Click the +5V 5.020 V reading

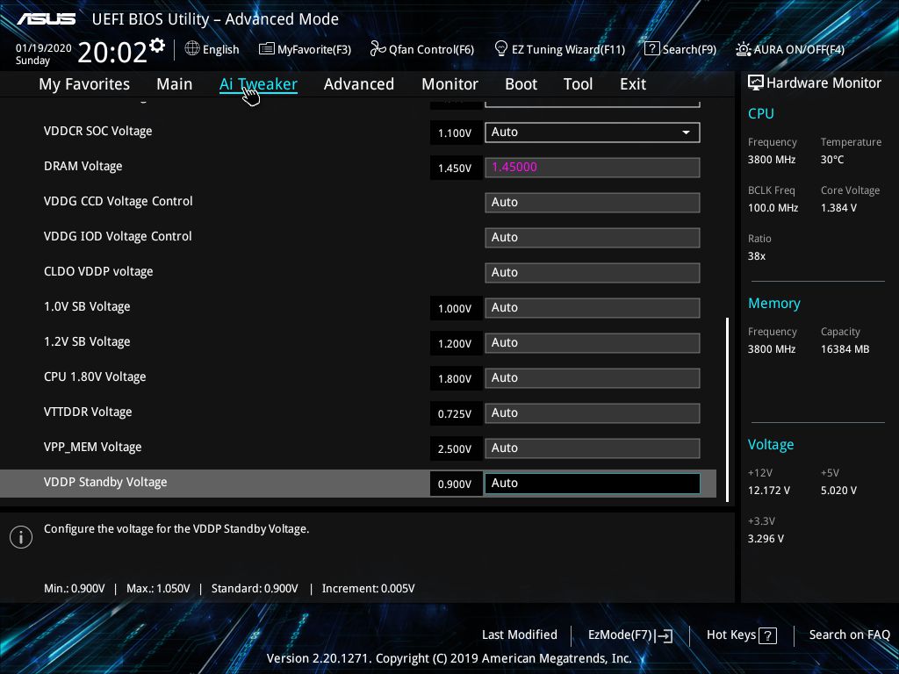tap(838, 491)
